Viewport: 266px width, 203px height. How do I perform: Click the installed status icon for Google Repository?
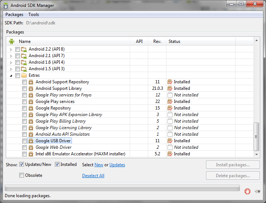click(170, 108)
